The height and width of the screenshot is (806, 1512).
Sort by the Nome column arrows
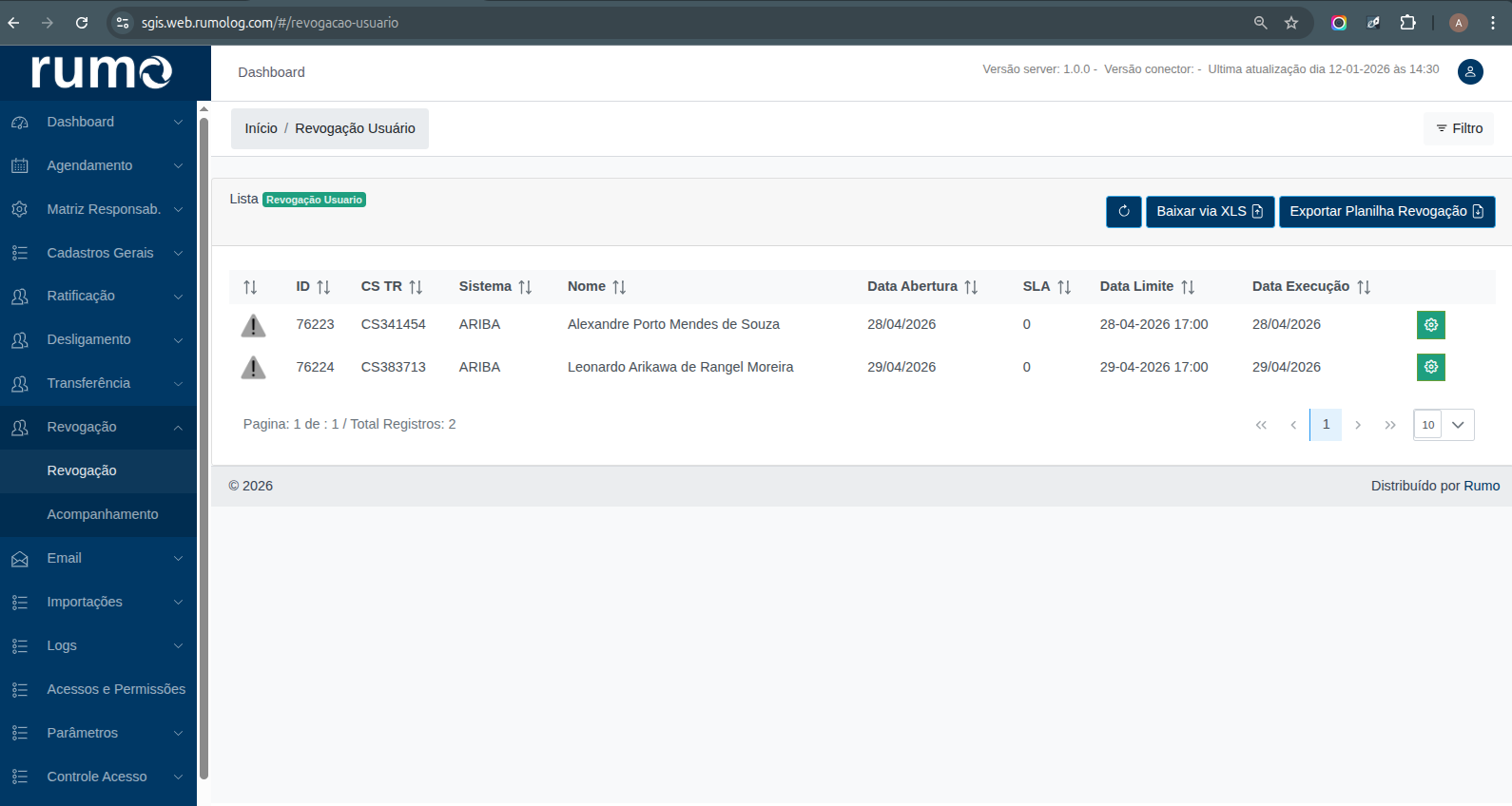619,287
